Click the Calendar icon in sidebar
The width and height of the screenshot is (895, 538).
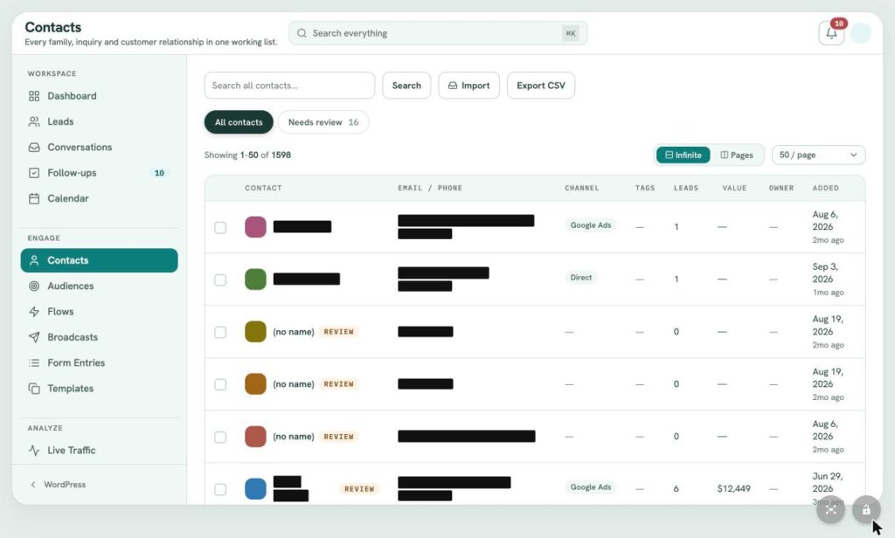pos(34,198)
